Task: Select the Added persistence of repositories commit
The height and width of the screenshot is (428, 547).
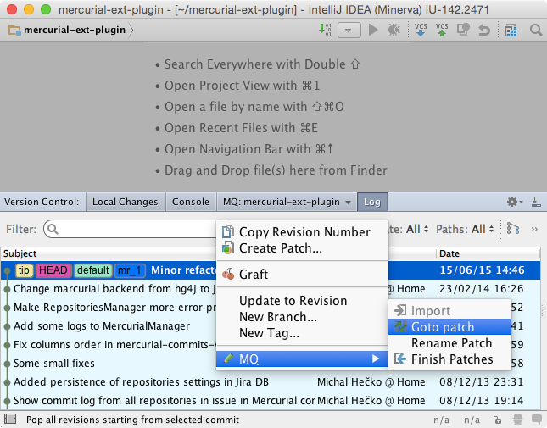Action: point(271,382)
